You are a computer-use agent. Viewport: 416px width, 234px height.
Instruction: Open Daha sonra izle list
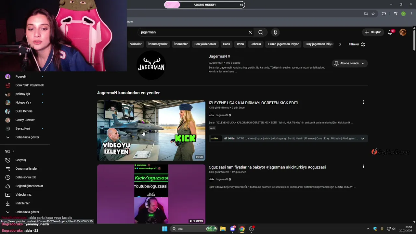click(x=25, y=177)
